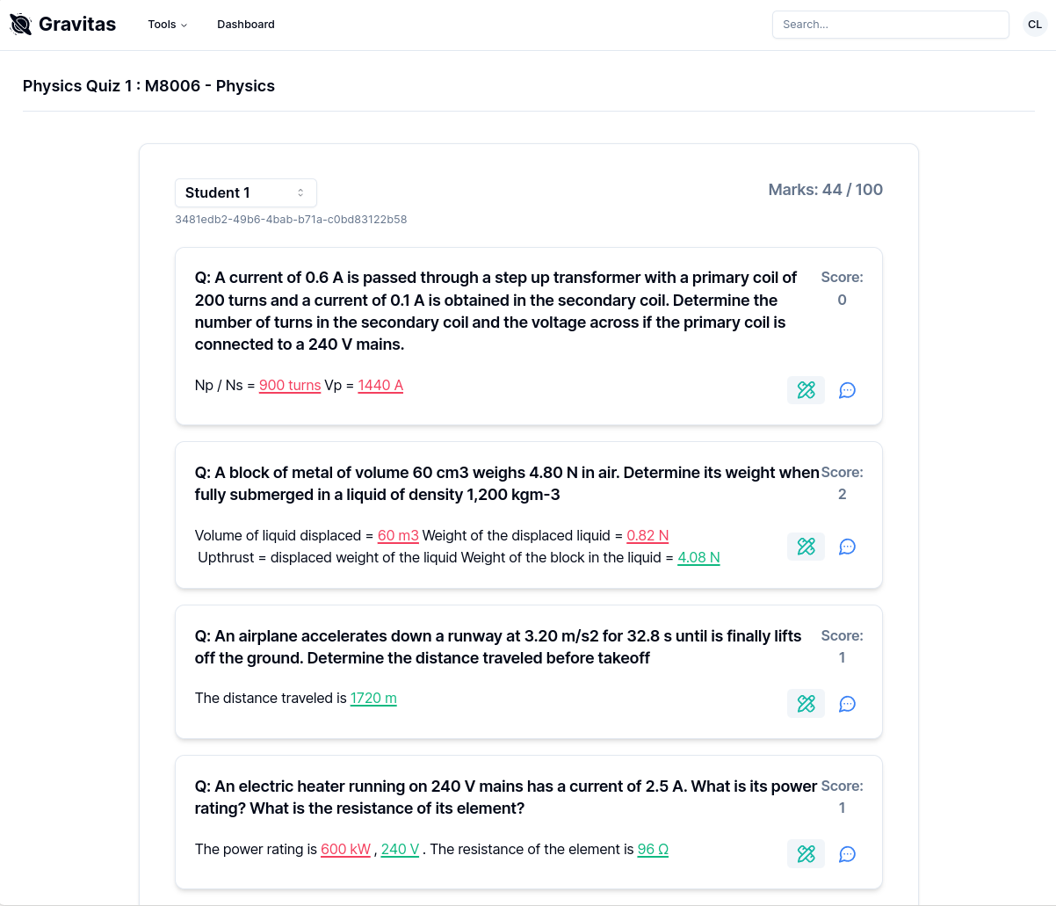Open comments on the transformer question

pyautogui.click(x=847, y=390)
